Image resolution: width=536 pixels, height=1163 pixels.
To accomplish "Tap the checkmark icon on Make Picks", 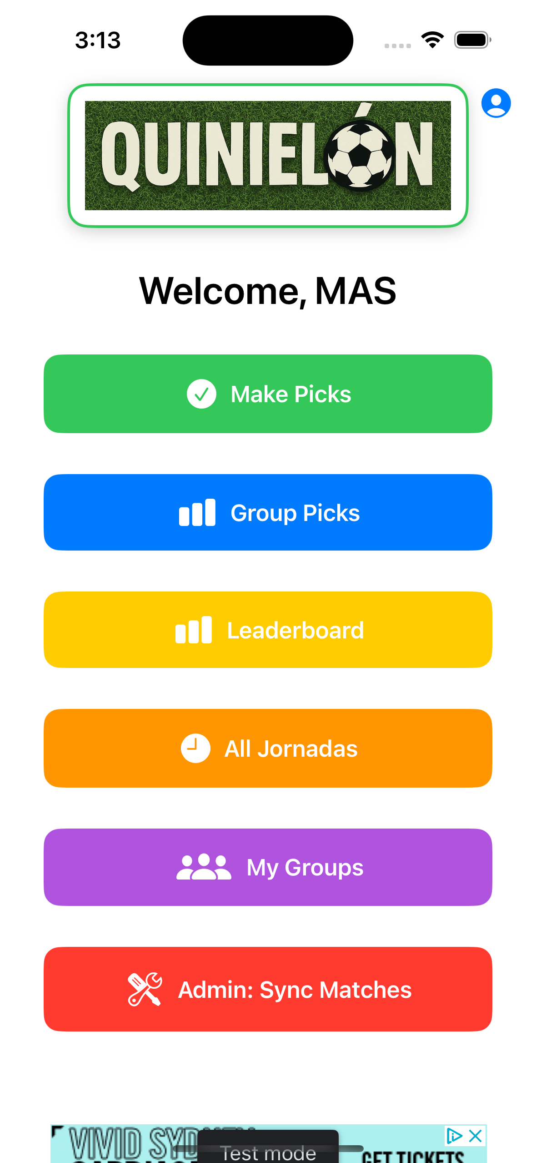I will (x=201, y=394).
